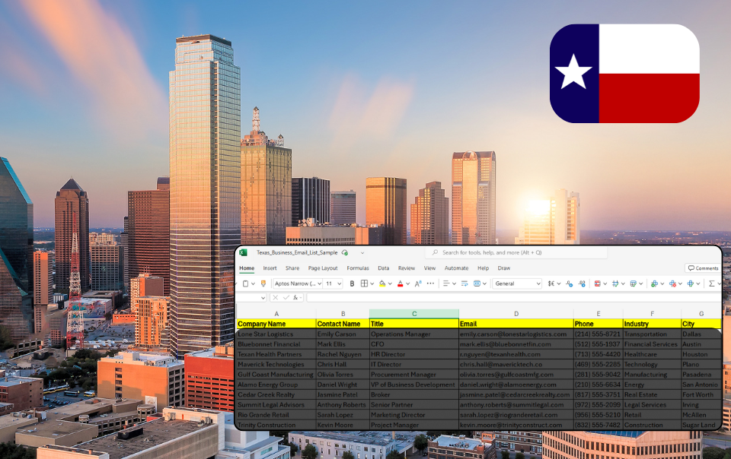Open the Review tab
The width and height of the screenshot is (731, 459).
point(406,268)
